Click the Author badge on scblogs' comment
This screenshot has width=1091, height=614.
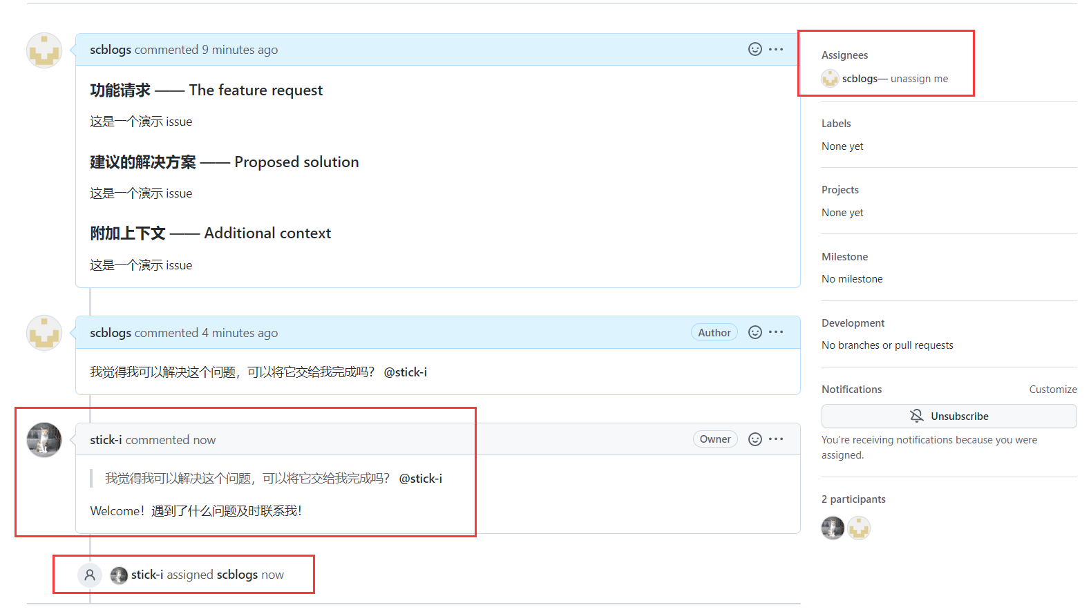click(714, 332)
